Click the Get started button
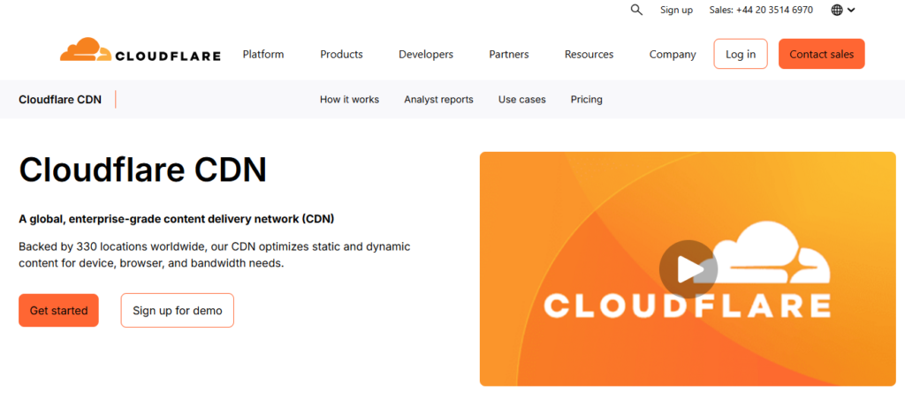The height and width of the screenshot is (400, 905). coord(59,311)
